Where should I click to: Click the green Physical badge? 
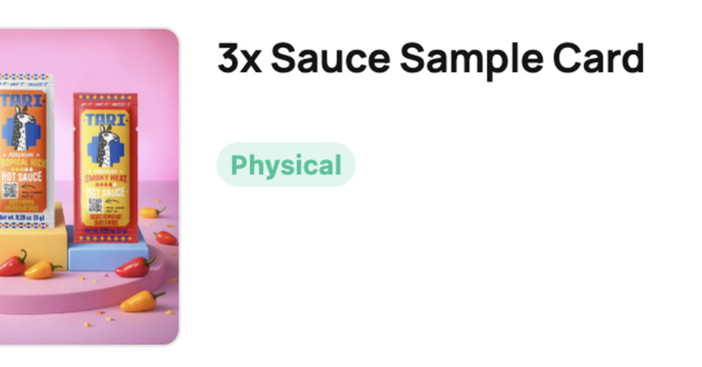[x=286, y=165]
